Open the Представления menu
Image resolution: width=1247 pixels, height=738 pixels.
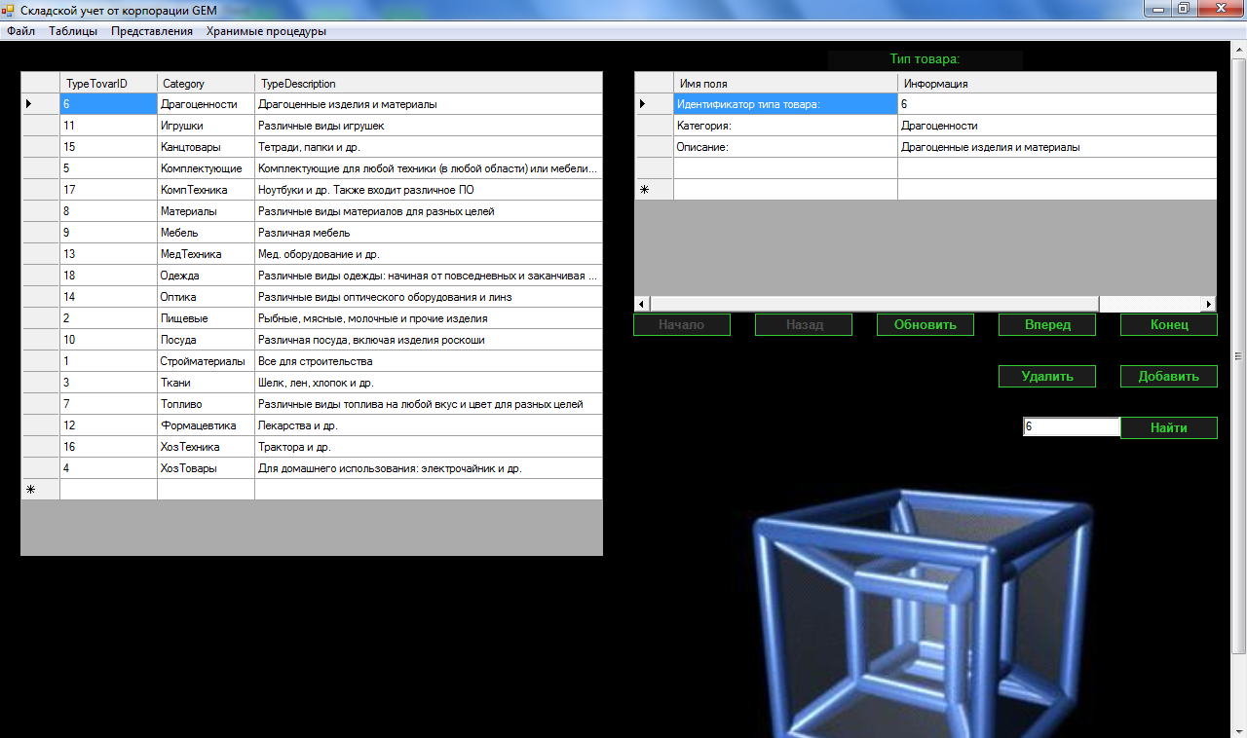[152, 31]
